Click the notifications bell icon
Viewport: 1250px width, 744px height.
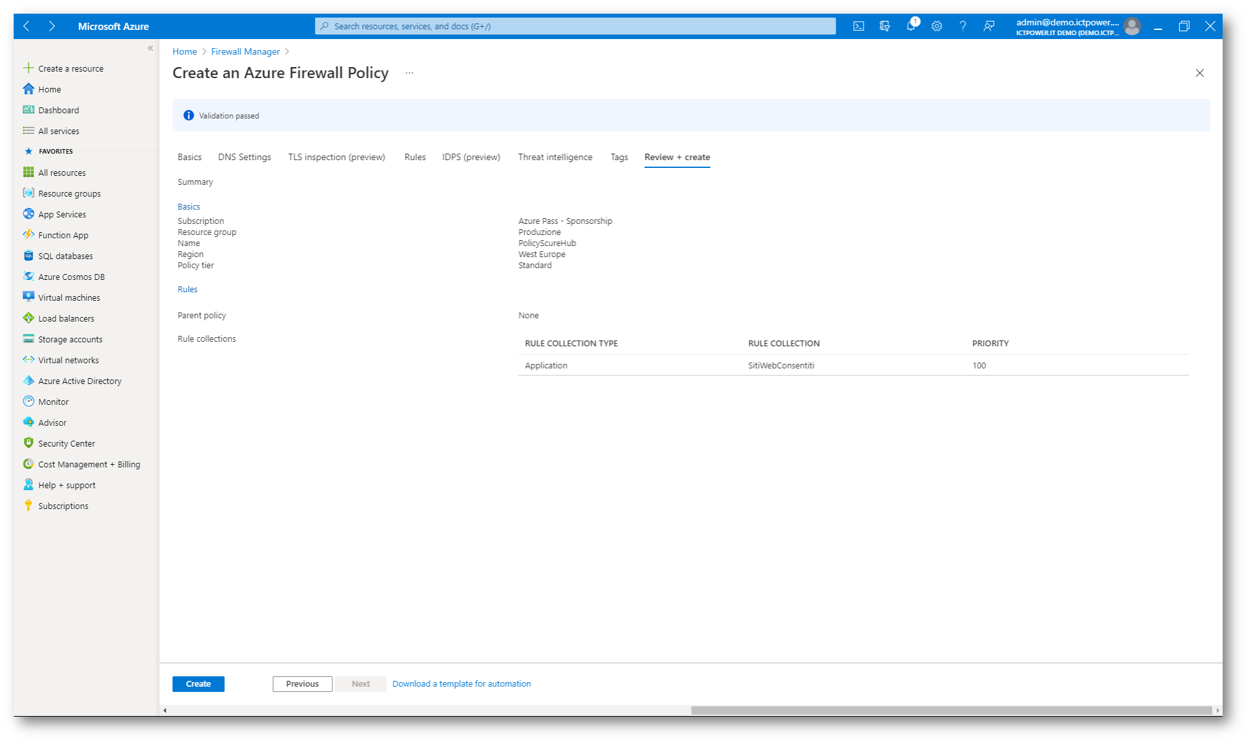pyautogui.click(x=910, y=26)
